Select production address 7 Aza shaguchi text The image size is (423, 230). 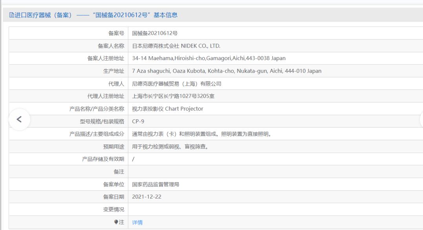(x=227, y=71)
